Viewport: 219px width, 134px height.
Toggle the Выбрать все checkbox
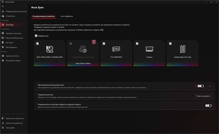pos(36,36)
